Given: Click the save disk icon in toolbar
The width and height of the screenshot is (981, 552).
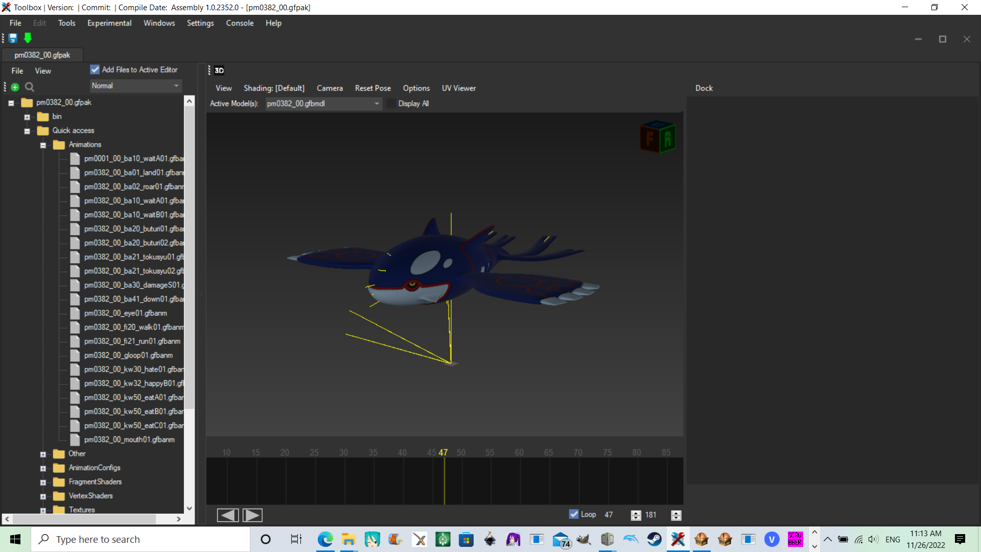Looking at the screenshot, I should (x=13, y=38).
